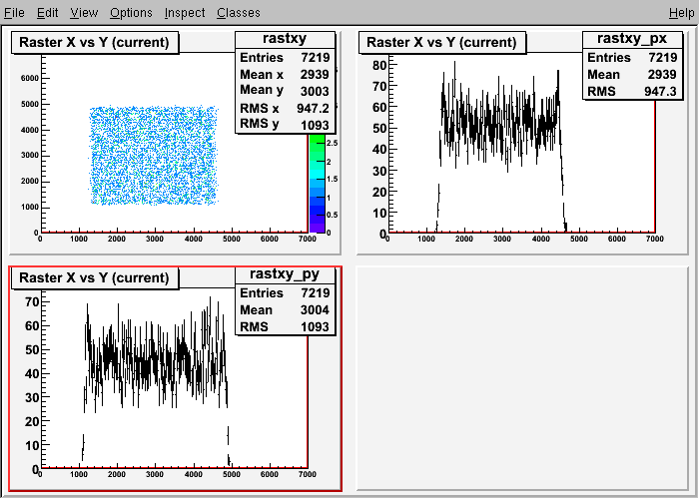Click the top-right pad title 'Raster X vs Y (current)'
Image resolution: width=699 pixels, height=499 pixels.
coord(441,42)
